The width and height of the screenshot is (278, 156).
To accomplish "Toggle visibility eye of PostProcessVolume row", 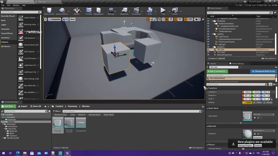I will coord(208,42).
